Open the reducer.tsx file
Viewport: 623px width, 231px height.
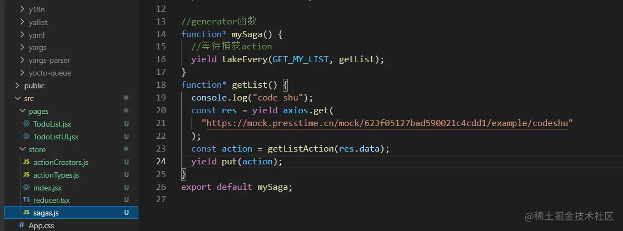51,200
